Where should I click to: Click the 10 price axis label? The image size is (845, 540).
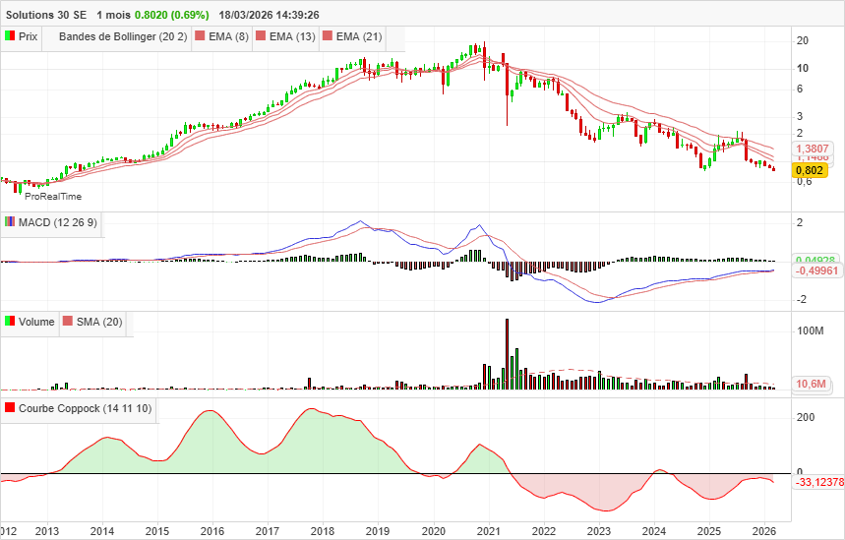click(x=803, y=68)
